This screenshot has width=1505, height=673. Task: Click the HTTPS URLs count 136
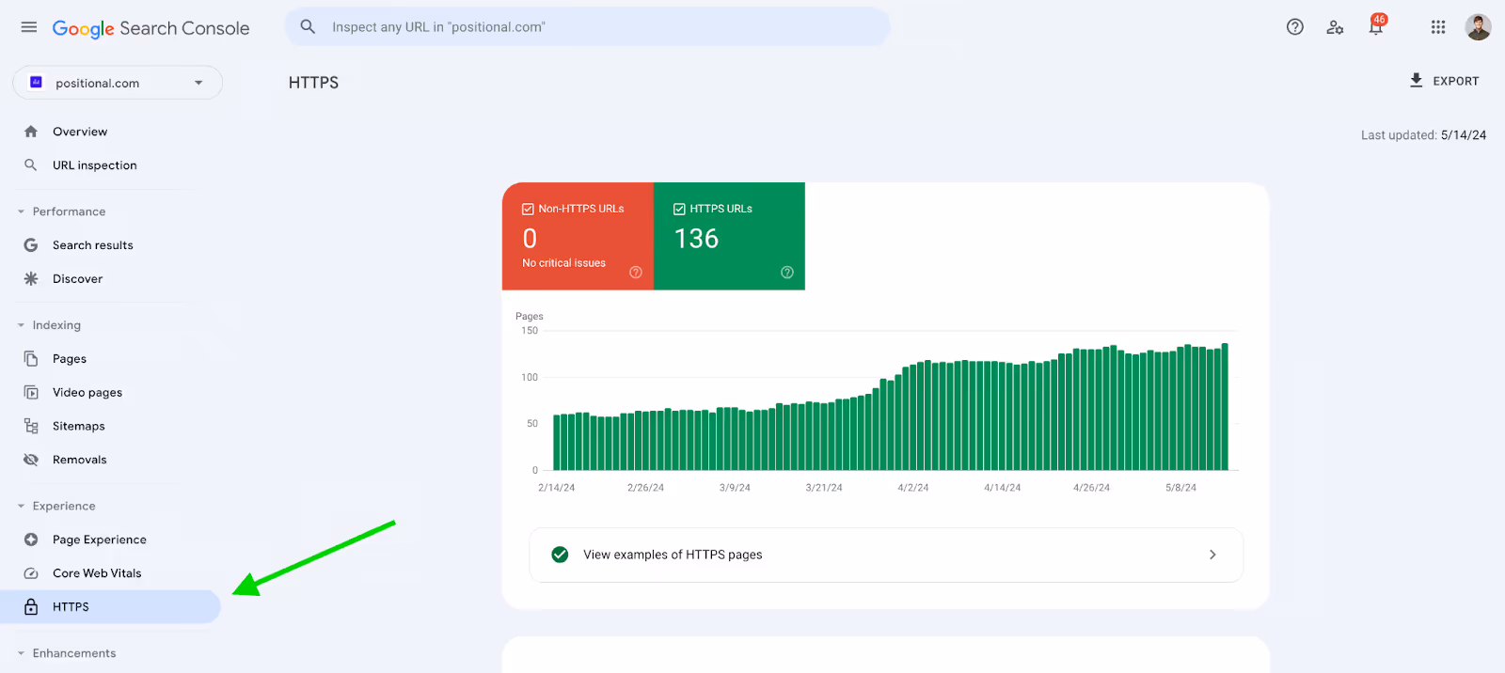[x=696, y=239]
